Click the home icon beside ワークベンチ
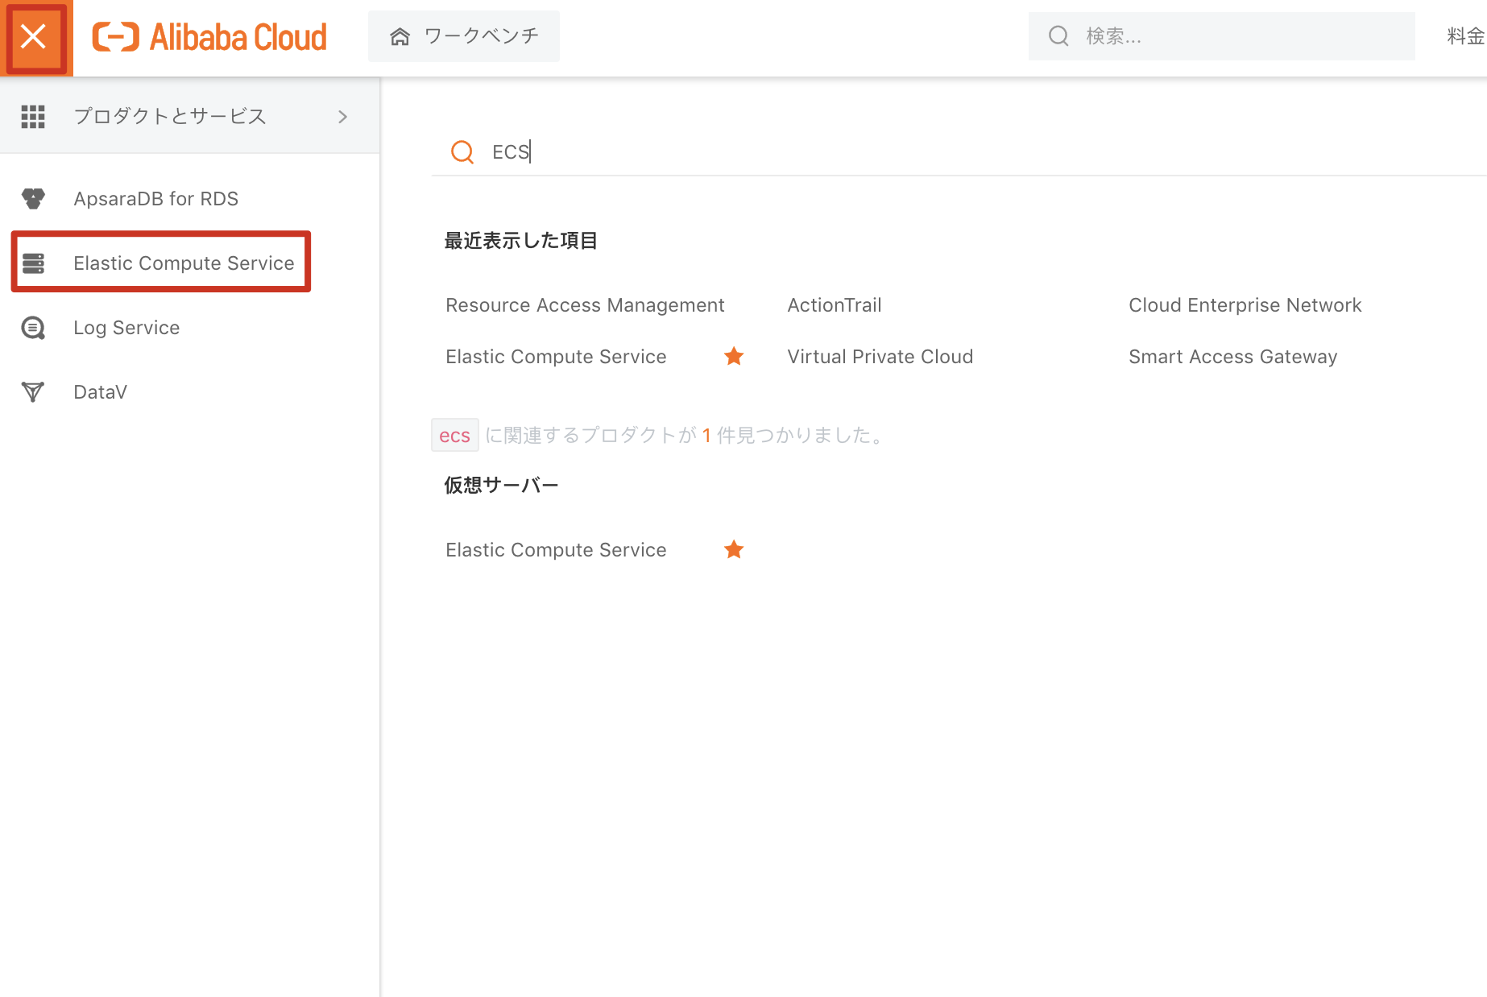The width and height of the screenshot is (1487, 997). coord(400,36)
